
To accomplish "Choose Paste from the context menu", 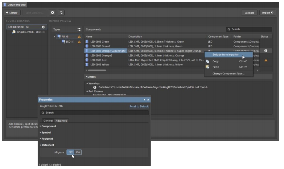I will [228, 67].
